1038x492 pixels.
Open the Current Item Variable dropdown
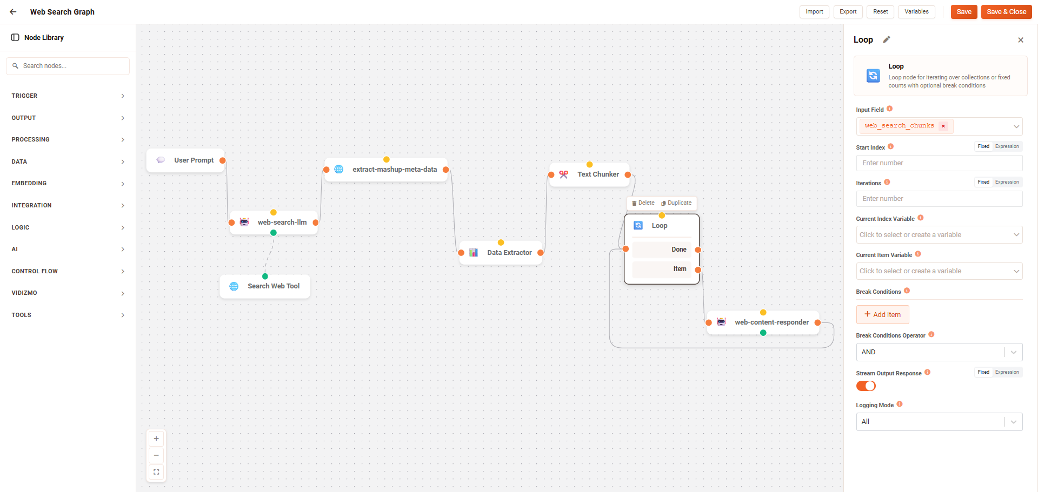pyautogui.click(x=939, y=271)
